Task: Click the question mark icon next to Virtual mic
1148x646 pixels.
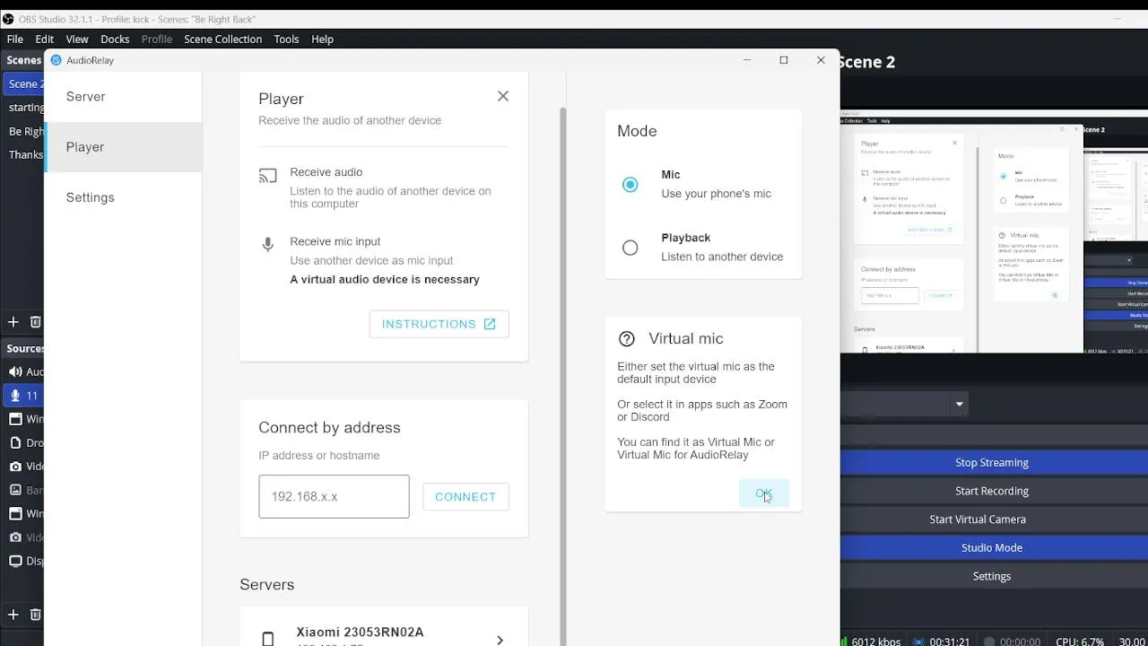Action: pyautogui.click(x=627, y=338)
